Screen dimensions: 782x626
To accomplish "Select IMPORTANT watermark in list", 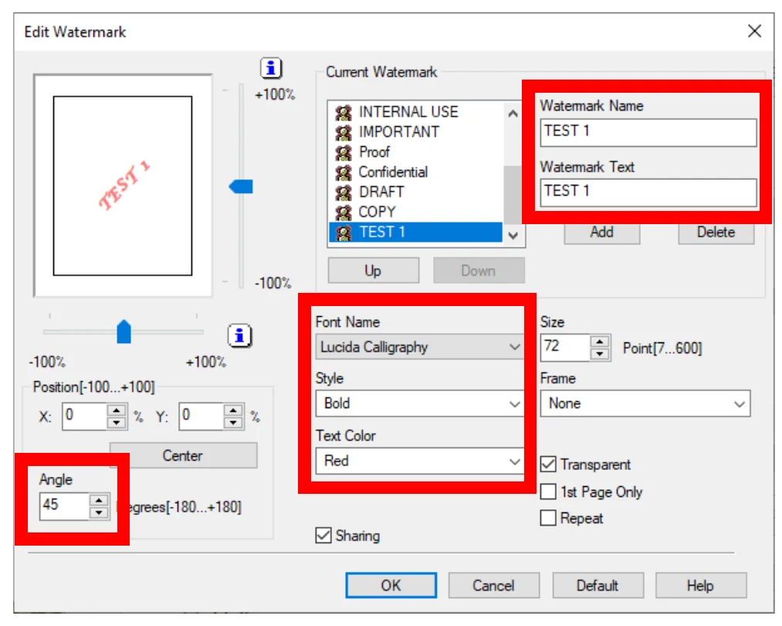I will 415,132.
